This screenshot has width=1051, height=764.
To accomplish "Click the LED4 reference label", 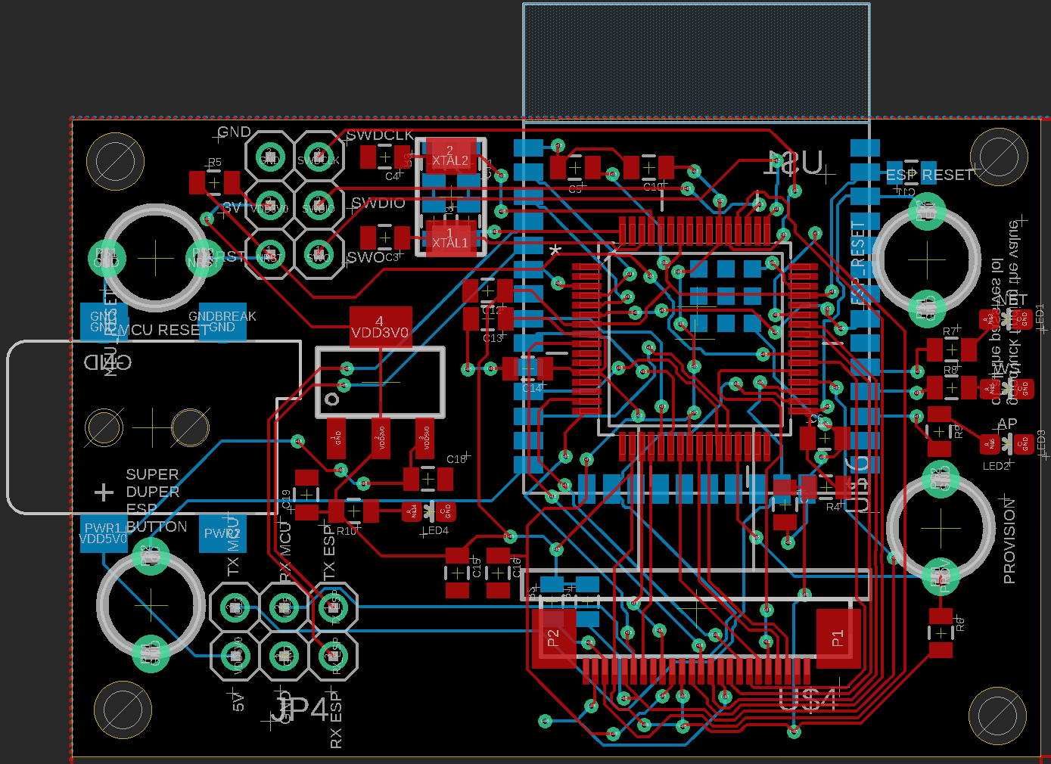I will tap(437, 530).
